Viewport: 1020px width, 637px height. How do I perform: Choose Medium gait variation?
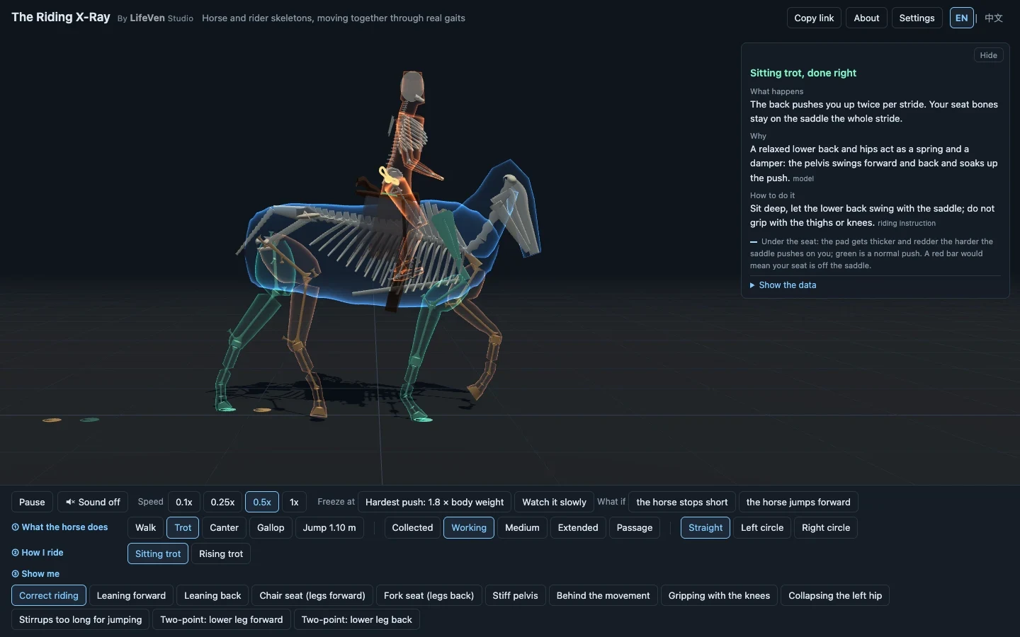(522, 527)
